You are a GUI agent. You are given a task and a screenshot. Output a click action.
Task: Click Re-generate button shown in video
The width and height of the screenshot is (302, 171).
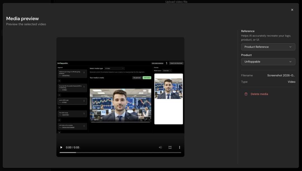[x=137, y=78]
